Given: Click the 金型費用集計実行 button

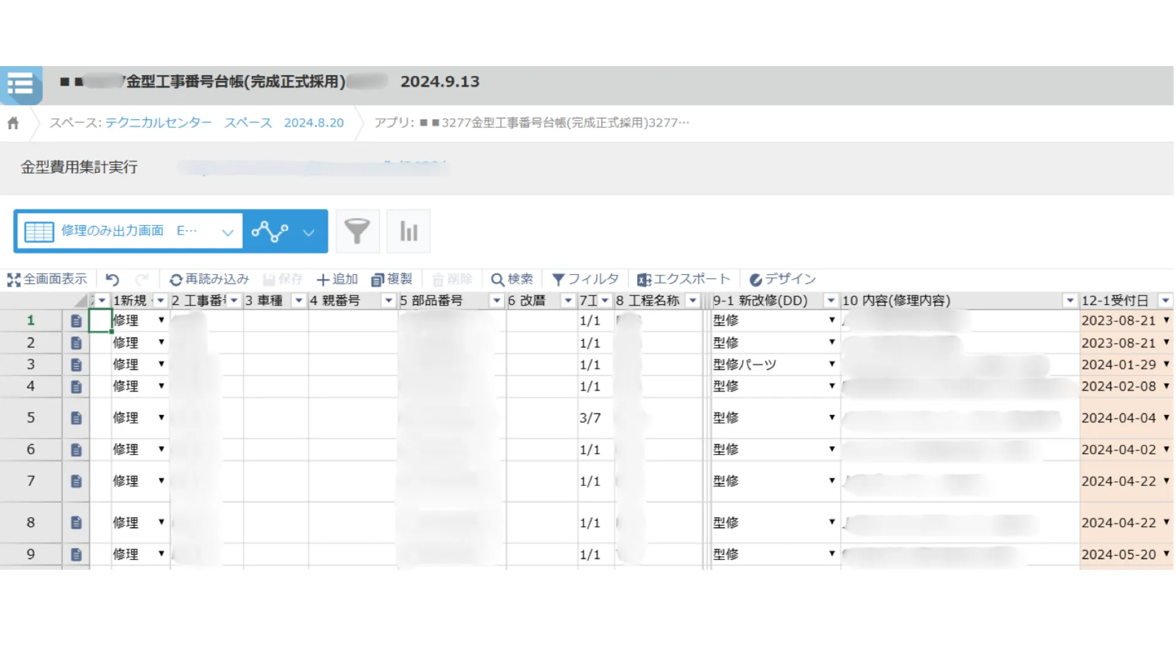Looking at the screenshot, I should click(79, 167).
